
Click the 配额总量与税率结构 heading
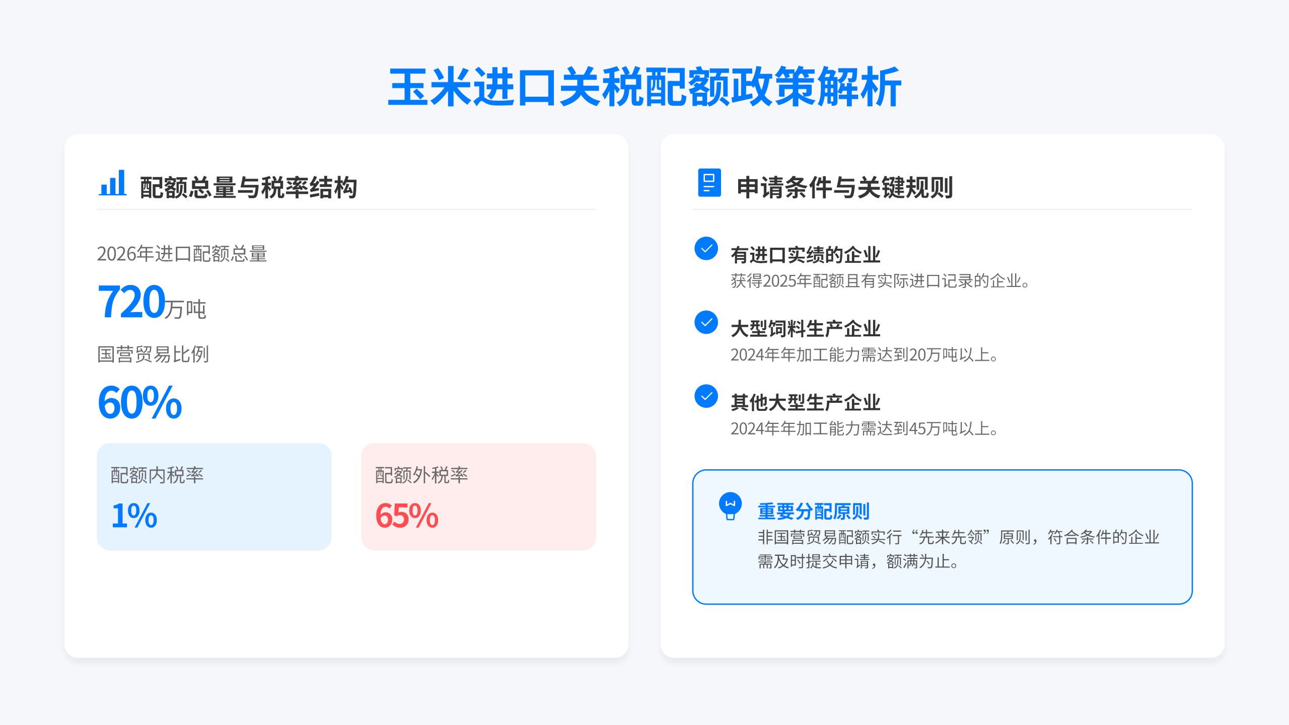click(x=248, y=187)
